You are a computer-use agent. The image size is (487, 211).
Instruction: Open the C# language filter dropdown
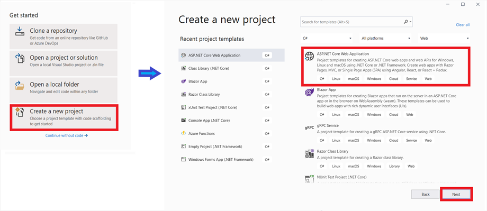[327, 38]
